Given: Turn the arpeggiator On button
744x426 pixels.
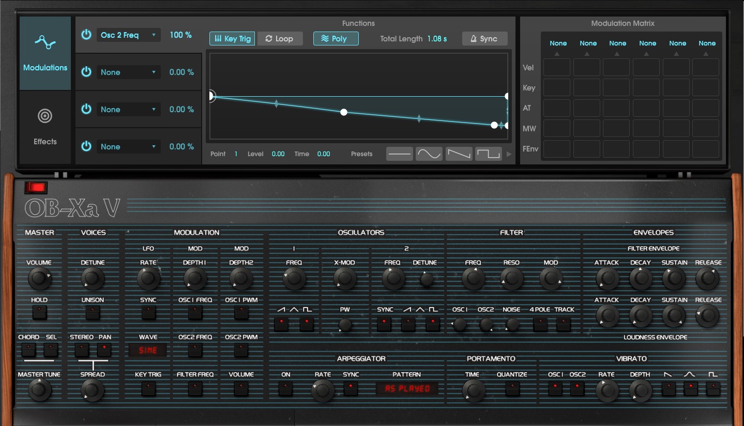Looking at the screenshot, I should [x=286, y=388].
